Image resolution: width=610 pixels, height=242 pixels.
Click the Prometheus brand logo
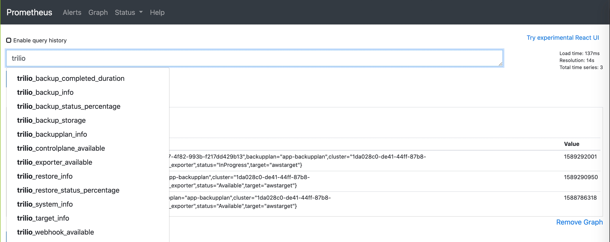point(29,12)
